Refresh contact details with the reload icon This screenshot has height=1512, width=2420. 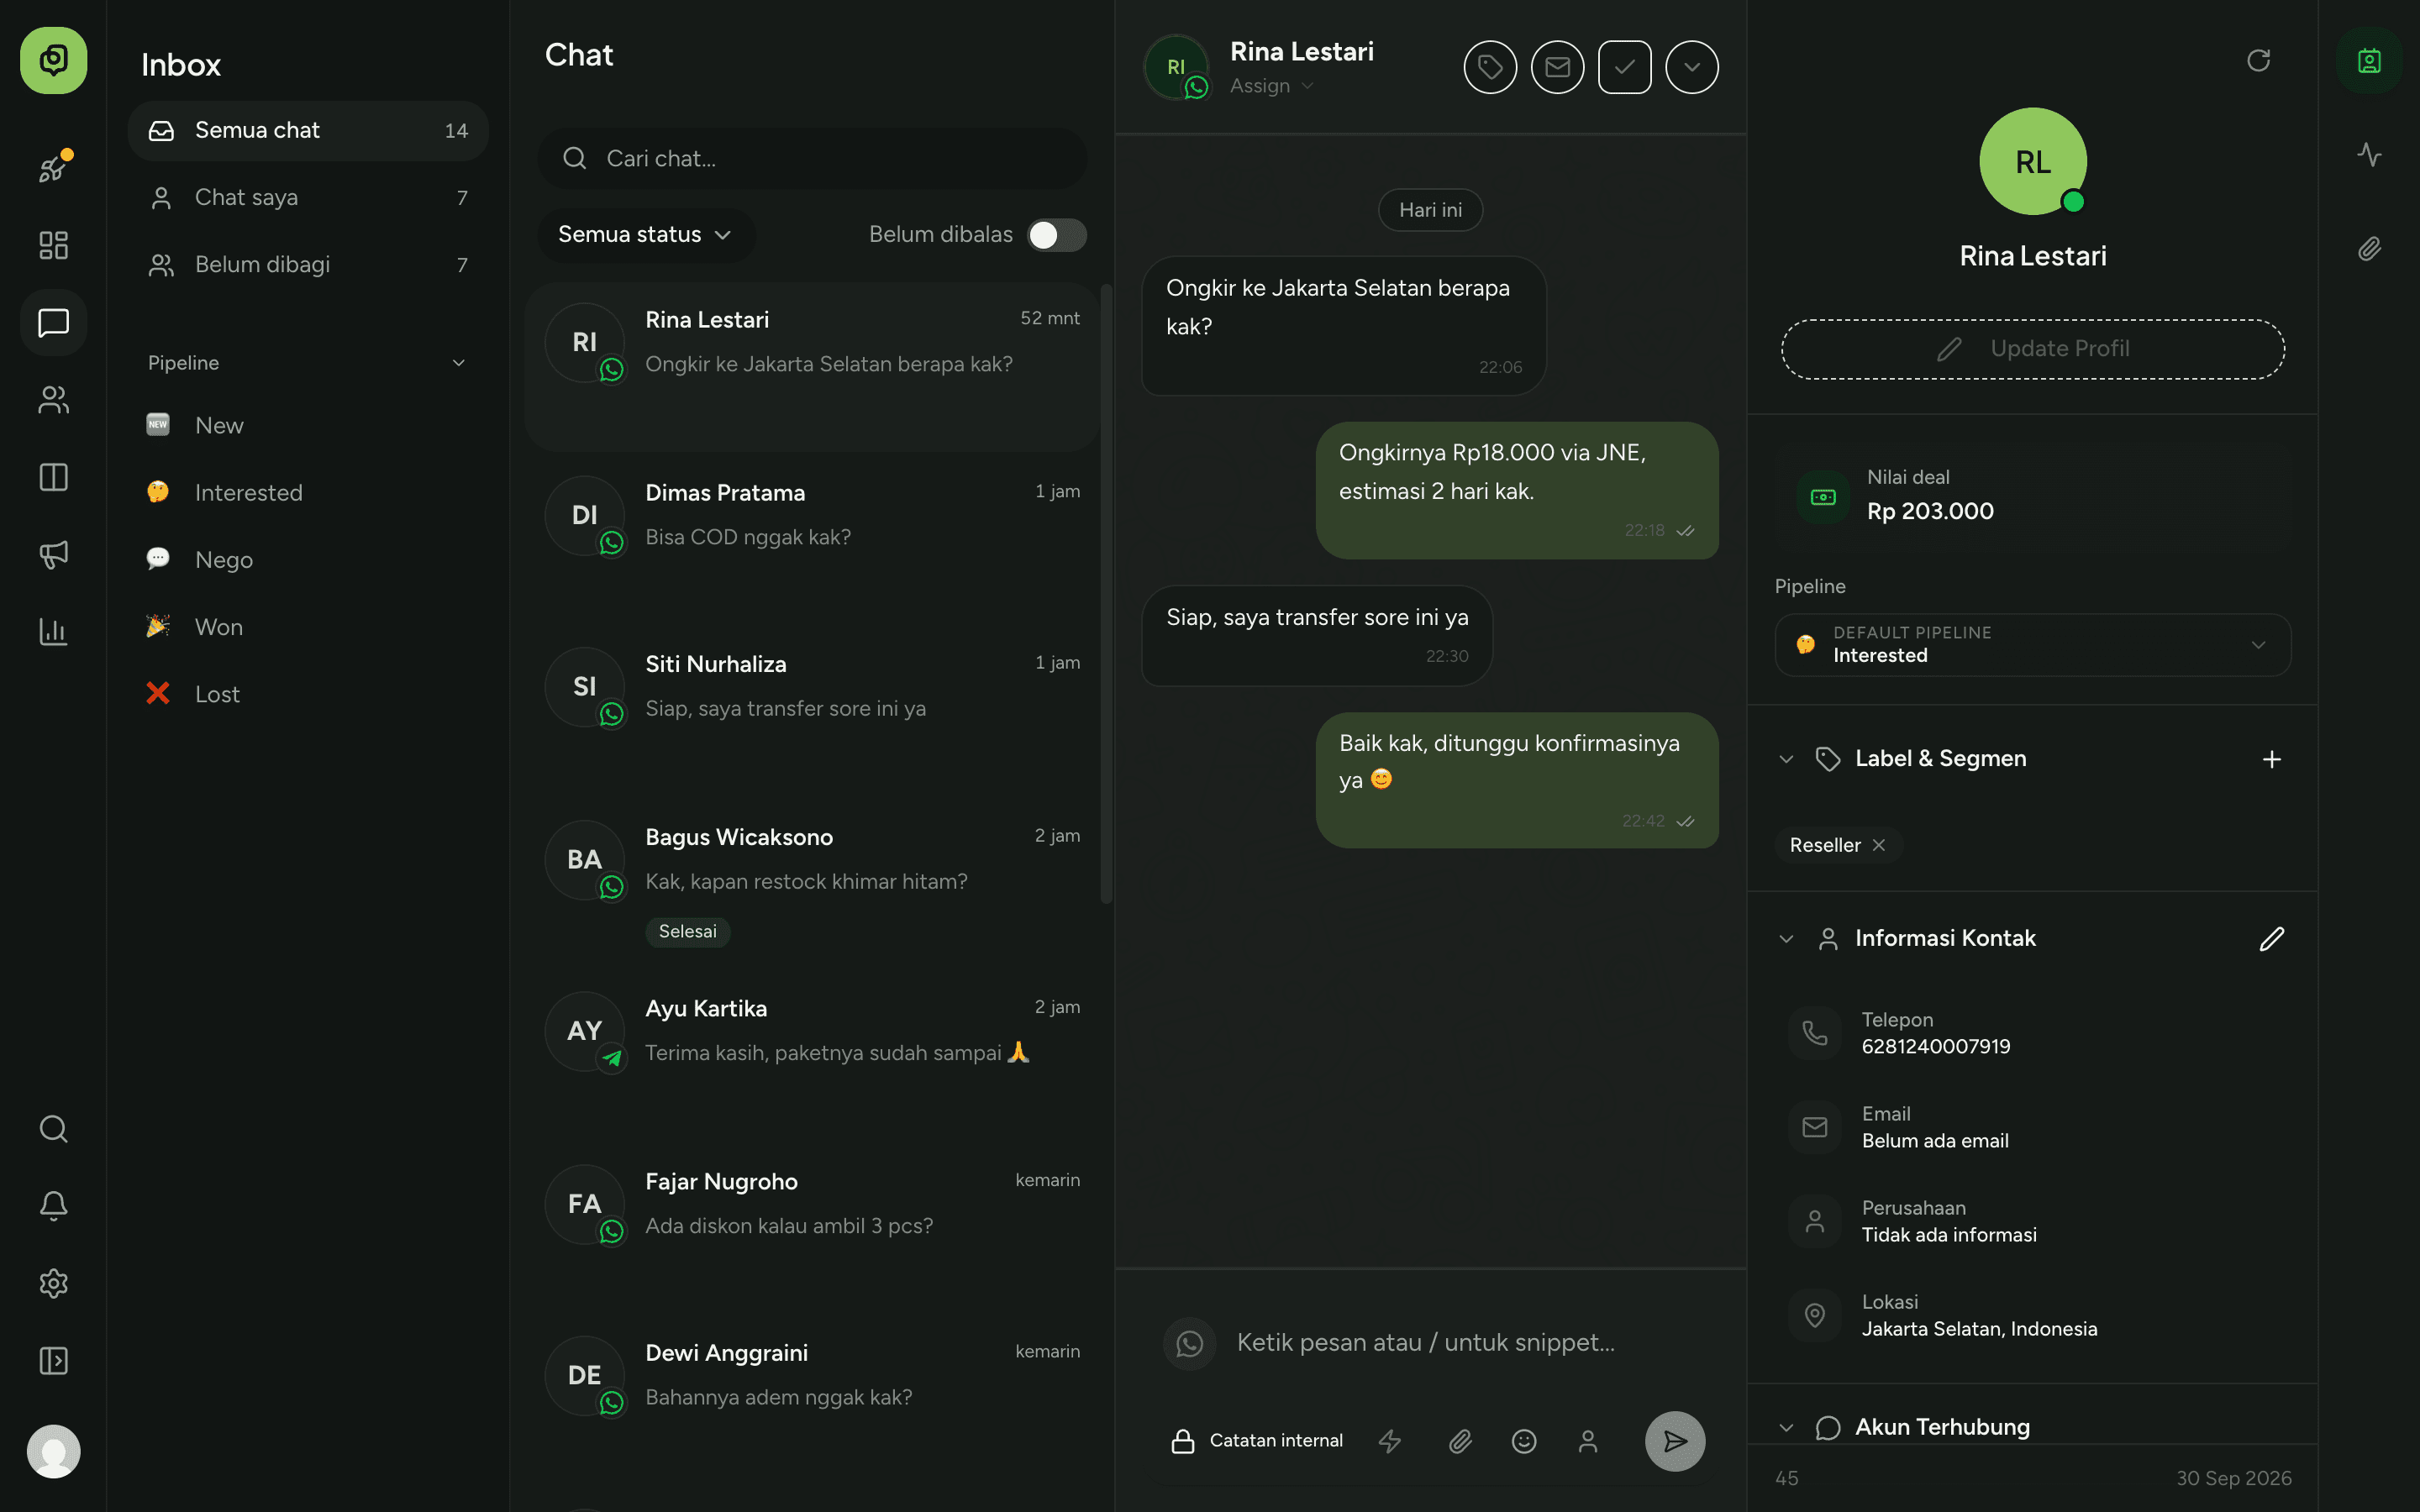point(2258,61)
